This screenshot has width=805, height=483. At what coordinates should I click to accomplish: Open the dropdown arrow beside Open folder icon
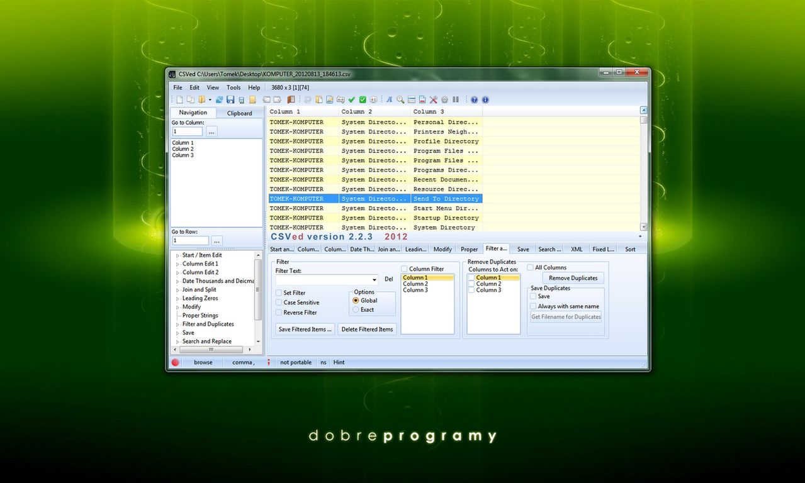click(x=210, y=99)
